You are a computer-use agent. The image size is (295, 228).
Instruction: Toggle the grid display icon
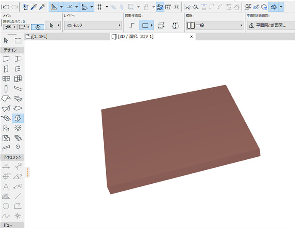click(99, 7)
